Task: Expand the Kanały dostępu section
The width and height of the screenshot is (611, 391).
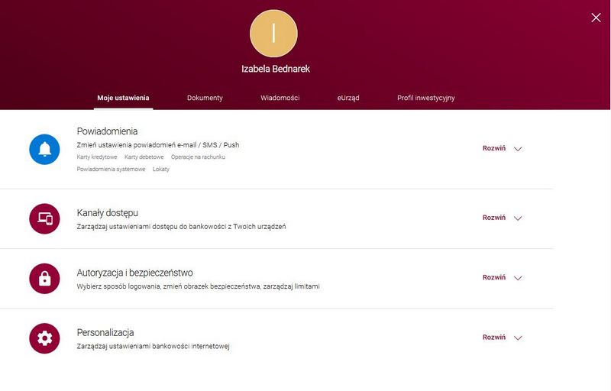Action: [502, 218]
